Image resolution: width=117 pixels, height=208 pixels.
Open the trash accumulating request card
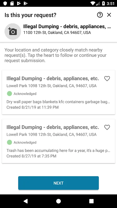(x=58, y=141)
